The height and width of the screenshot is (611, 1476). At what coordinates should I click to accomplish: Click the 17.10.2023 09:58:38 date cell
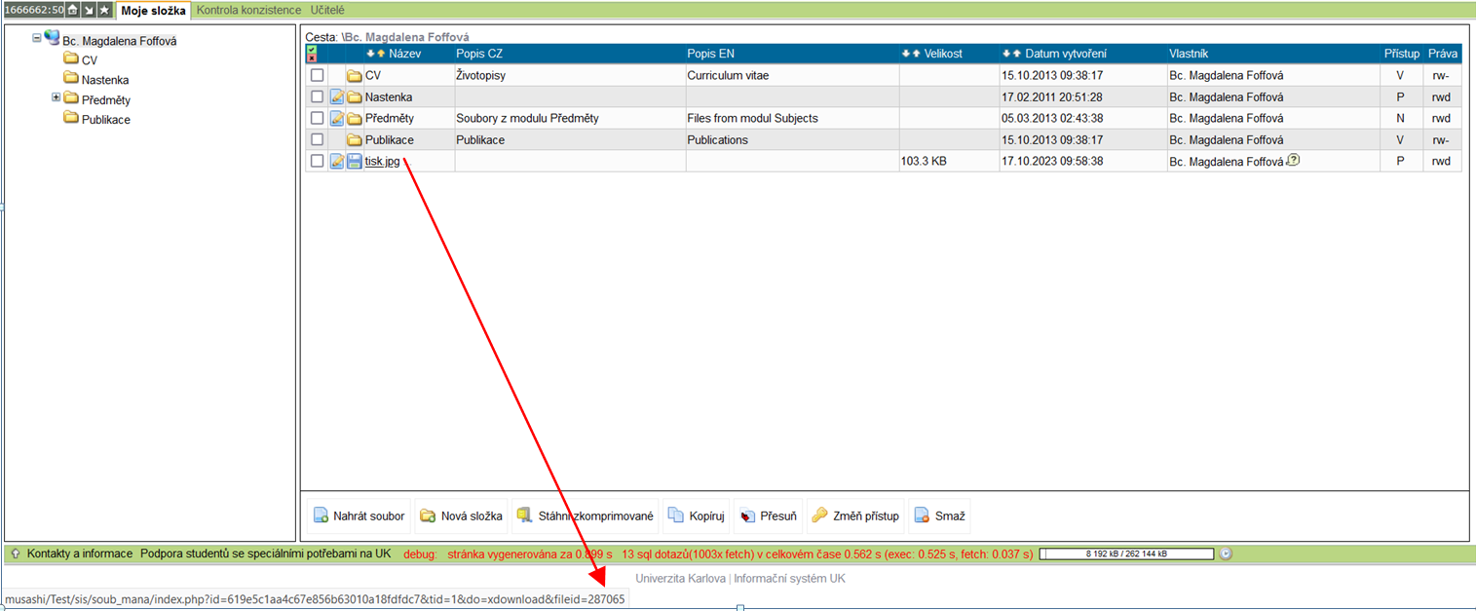[1082, 161]
